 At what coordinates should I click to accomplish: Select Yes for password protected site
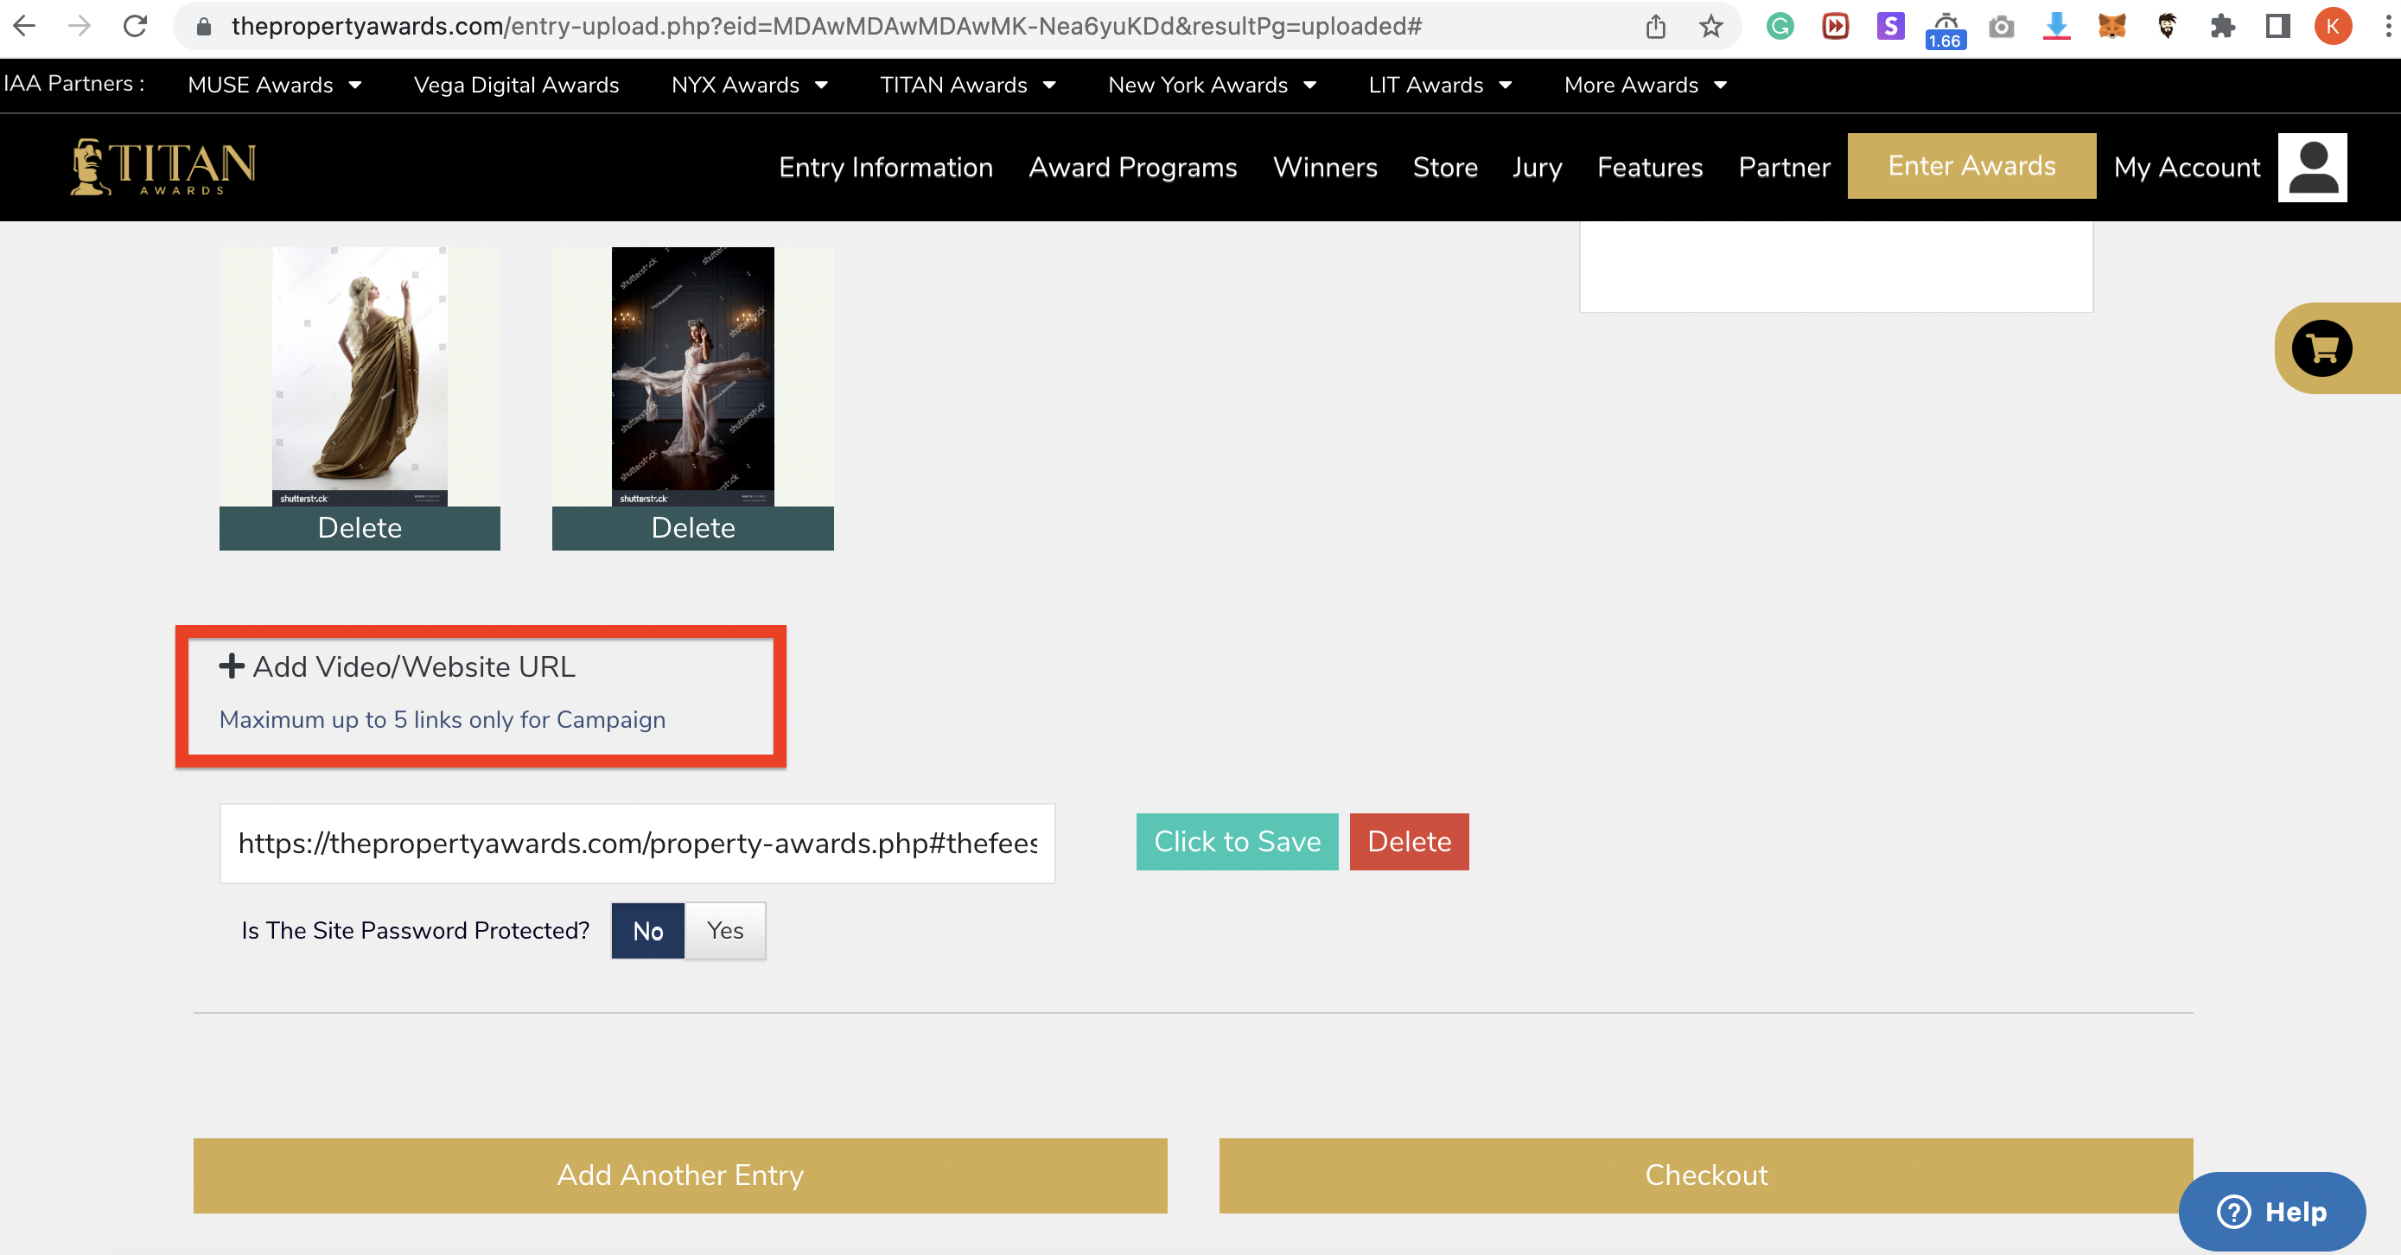pyautogui.click(x=725, y=931)
